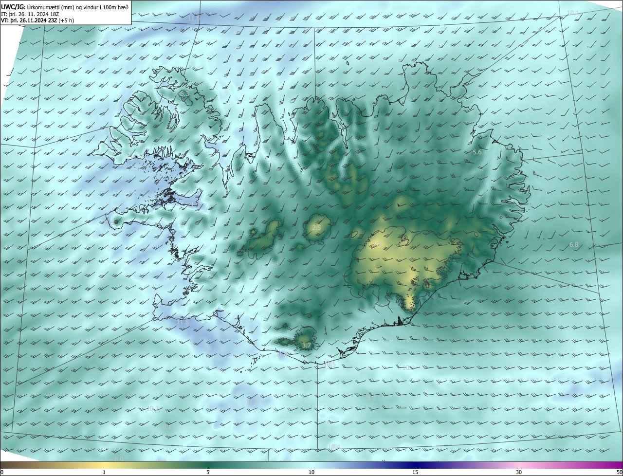Click the 8.0 value label near the bottom-left edge
The width and height of the screenshot is (623, 476).
(x=119, y=459)
